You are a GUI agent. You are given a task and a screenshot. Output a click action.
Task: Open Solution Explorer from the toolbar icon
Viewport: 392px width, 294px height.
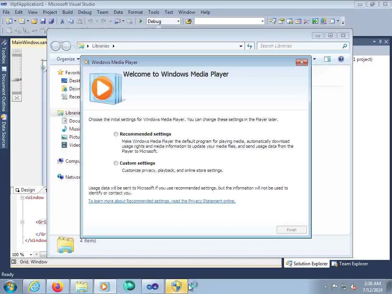click(x=273, y=21)
